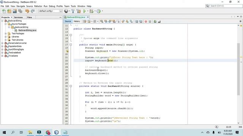Screen dimensions: 243x136
Task: Click the Find Previous Occurrence editor icon
Action: point(106,22)
